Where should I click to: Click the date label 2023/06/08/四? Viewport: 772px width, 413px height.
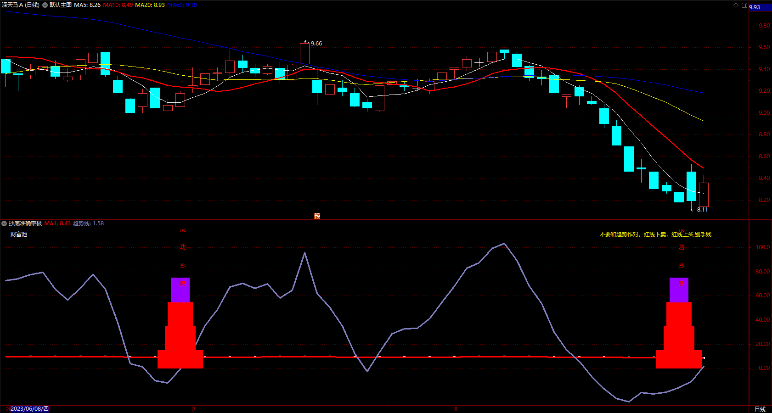pyautogui.click(x=29, y=409)
